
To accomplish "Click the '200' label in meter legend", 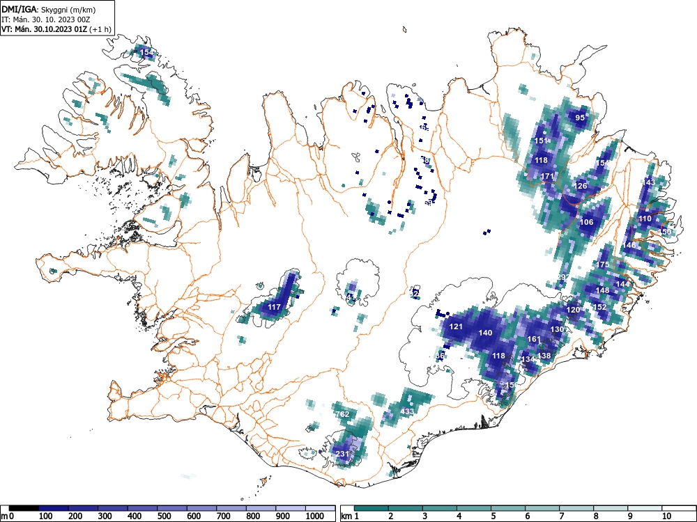I will (x=75, y=516).
